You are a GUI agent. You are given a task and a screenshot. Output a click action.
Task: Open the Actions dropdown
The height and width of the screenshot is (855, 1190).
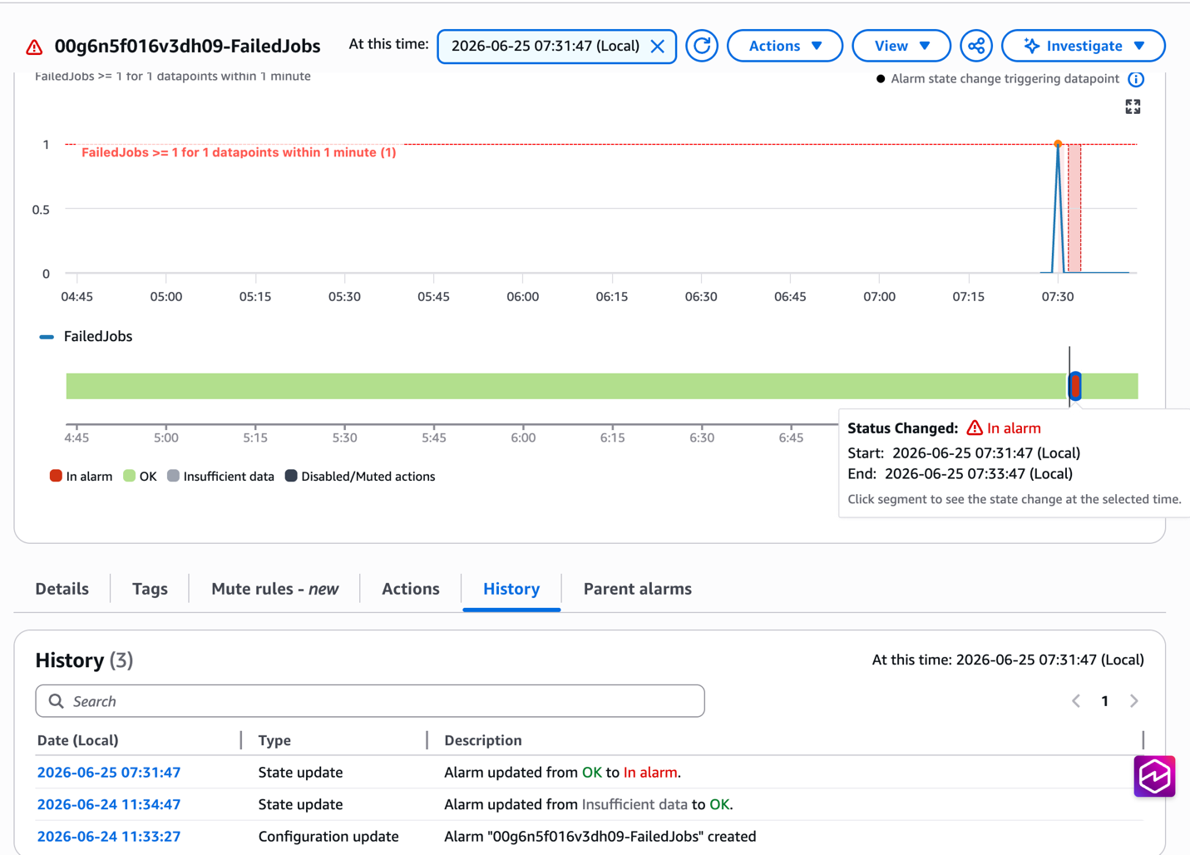(785, 46)
